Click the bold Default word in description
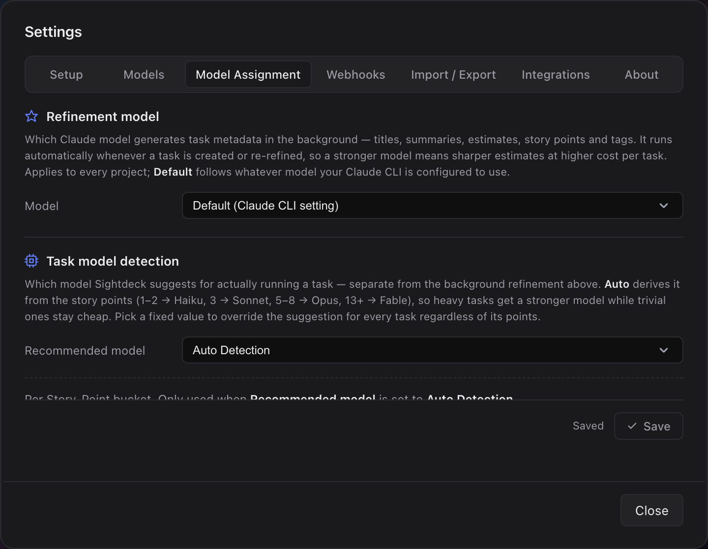This screenshot has height=549, width=708. [x=173, y=172]
